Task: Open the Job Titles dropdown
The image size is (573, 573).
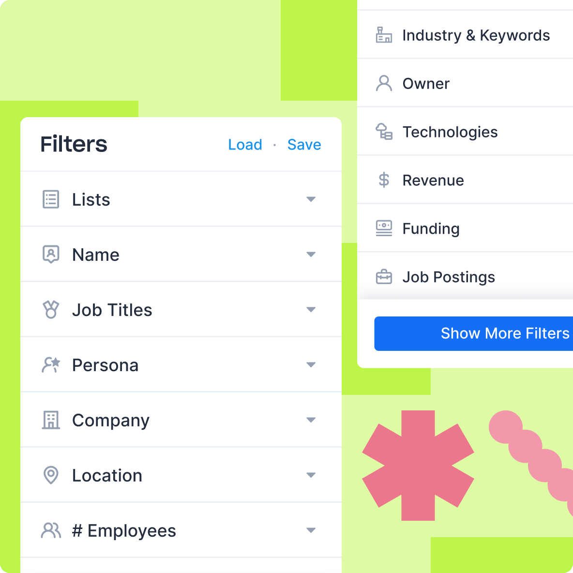Action: pyautogui.click(x=311, y=309)
